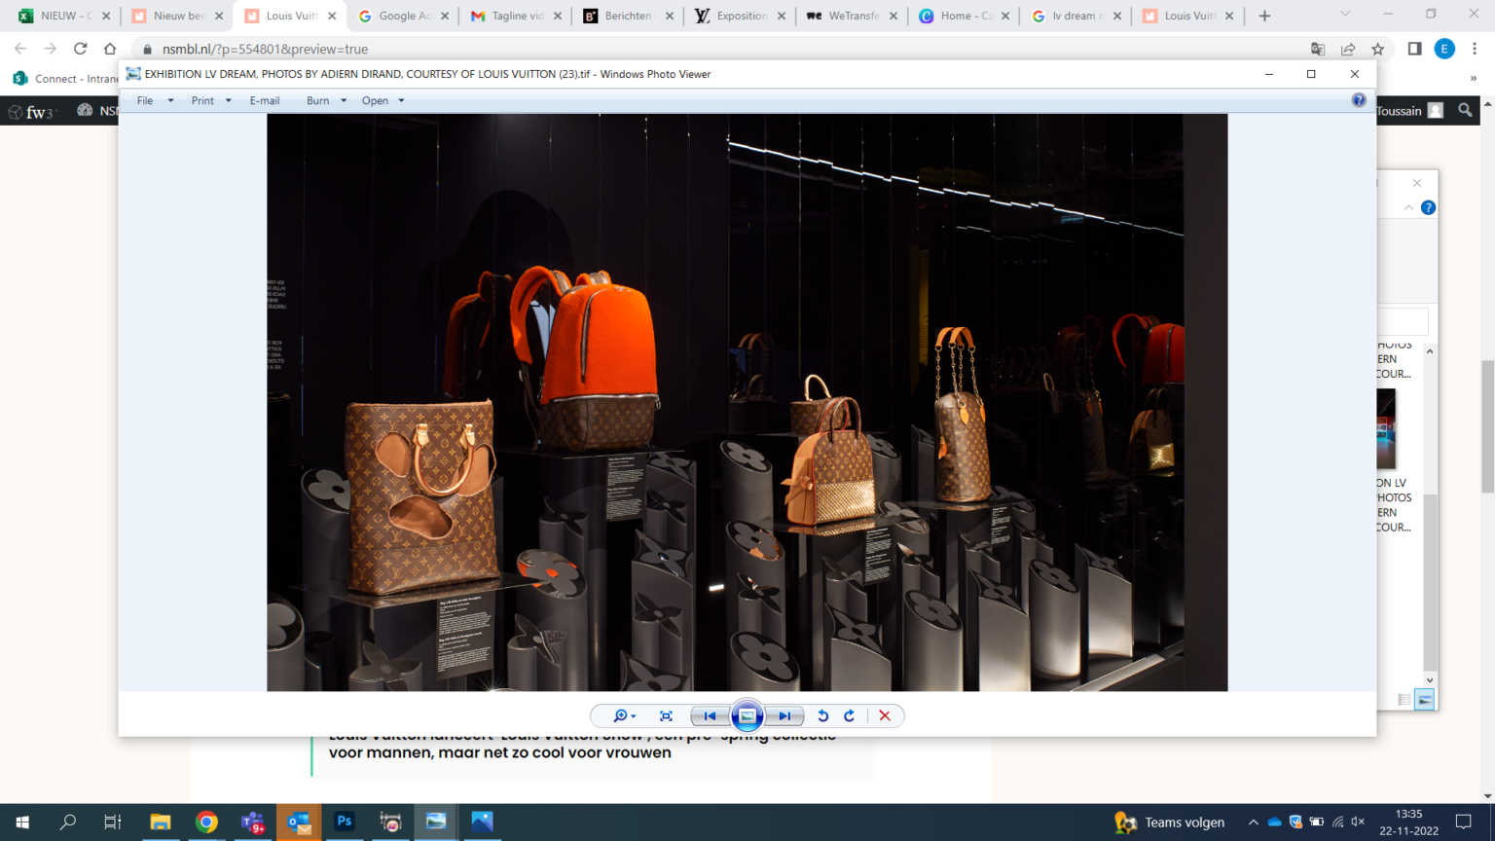The height and width of the screenshot is (841, 1495).
Task: Open Photo Viewer help icon
Action: pos(1359,100)
